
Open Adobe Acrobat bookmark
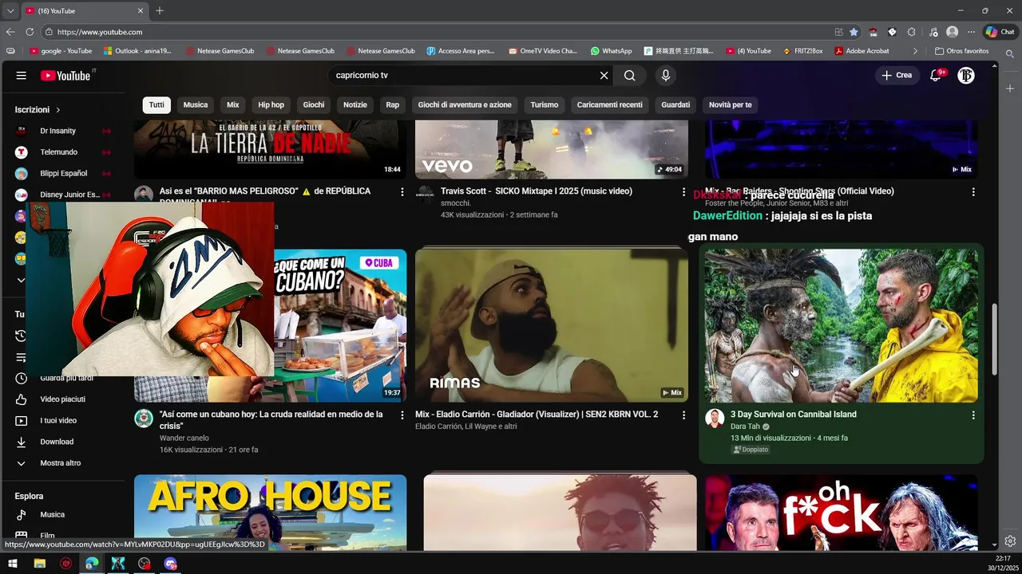862,51
